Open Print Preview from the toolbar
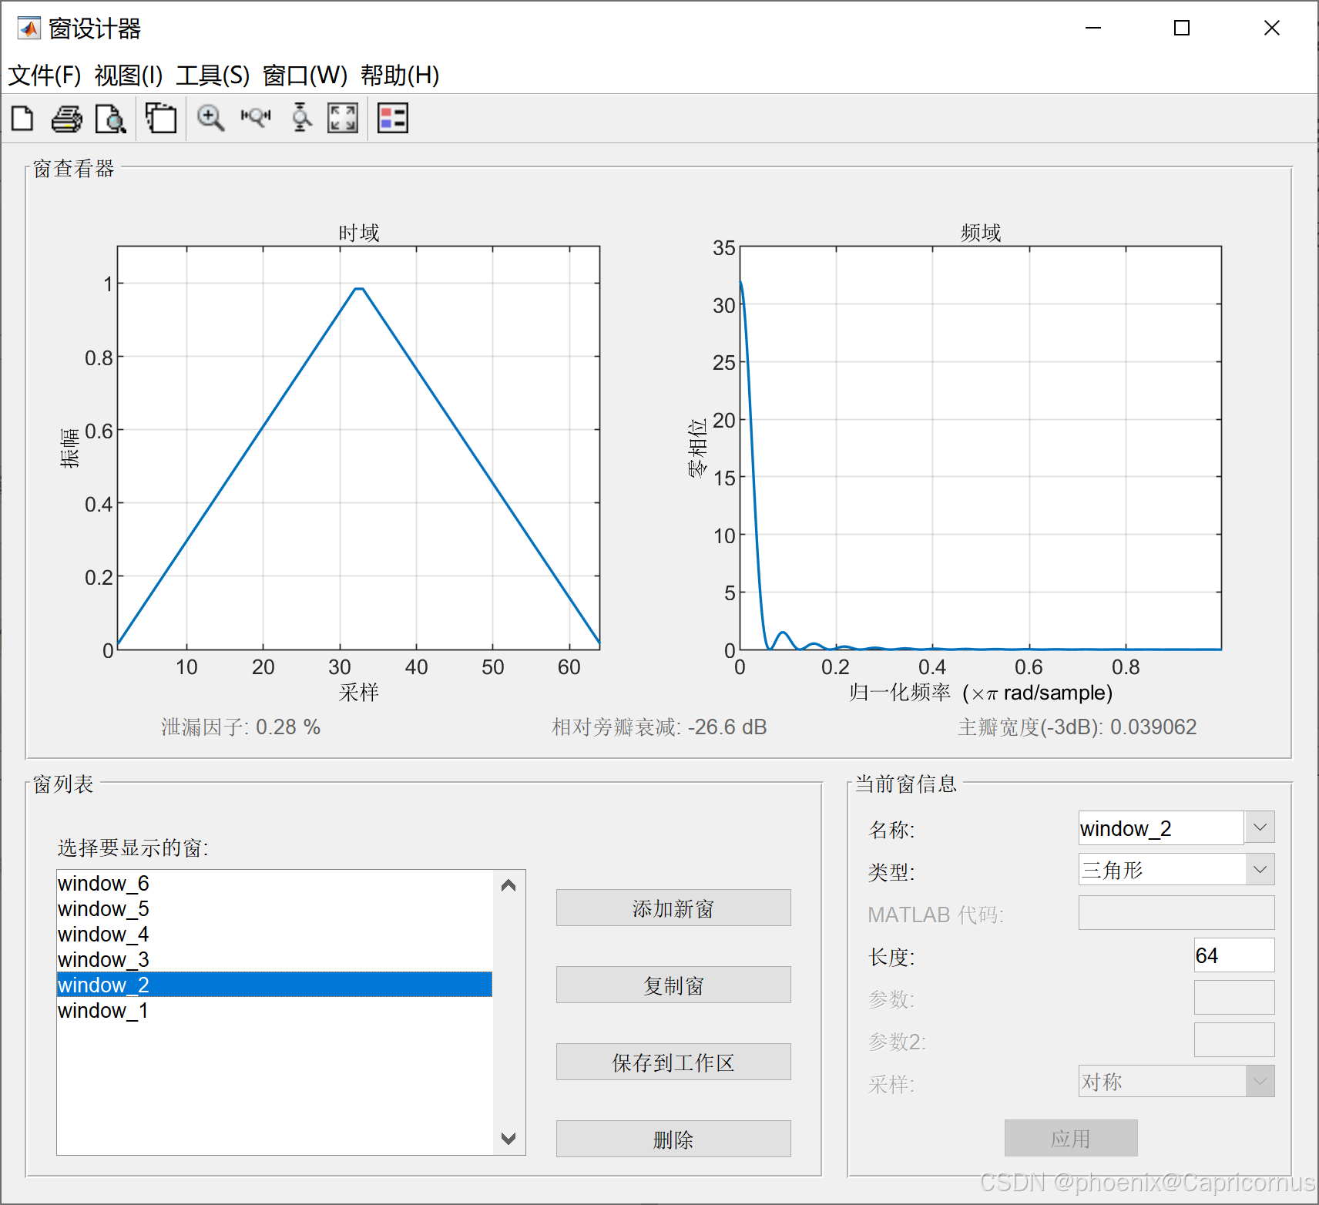Image resolution: width=1319 pixels, height=1205 pixels. click(111, 119)
